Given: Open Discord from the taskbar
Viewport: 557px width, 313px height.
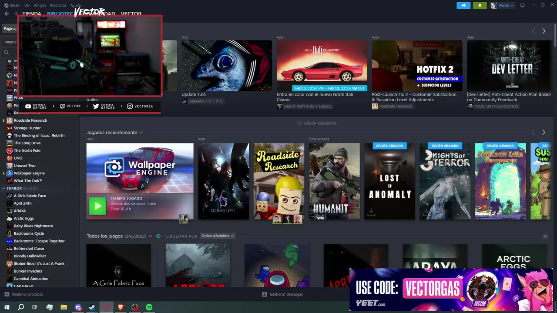Looking at the screenshot, I should pos(78,307).
